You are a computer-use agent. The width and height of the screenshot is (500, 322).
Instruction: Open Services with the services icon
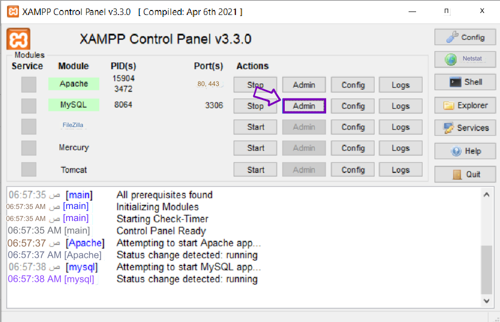[465, 128]
